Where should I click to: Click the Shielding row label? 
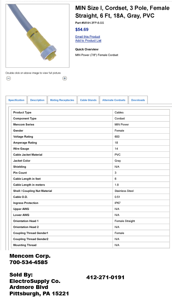(x=20, y=167)
